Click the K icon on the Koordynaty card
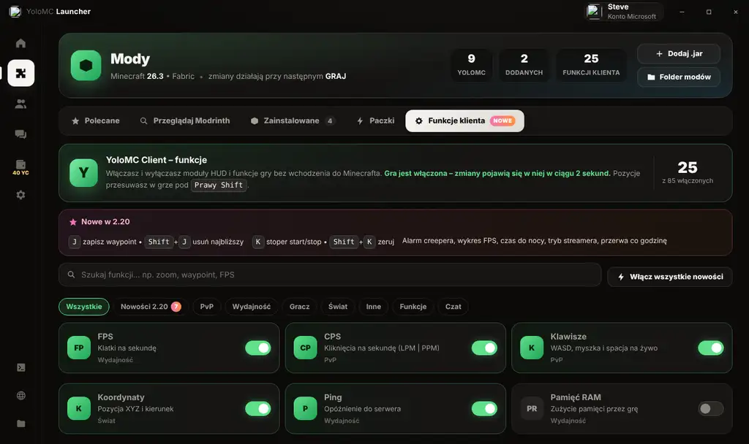 point(79,409)
